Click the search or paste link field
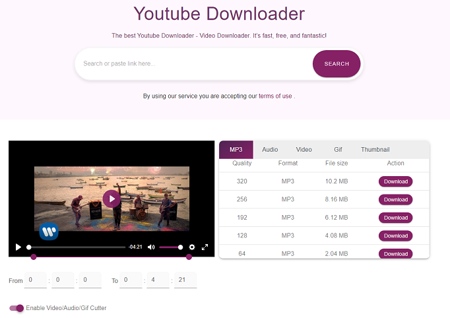The image size is (450, 318). point(194,64)
